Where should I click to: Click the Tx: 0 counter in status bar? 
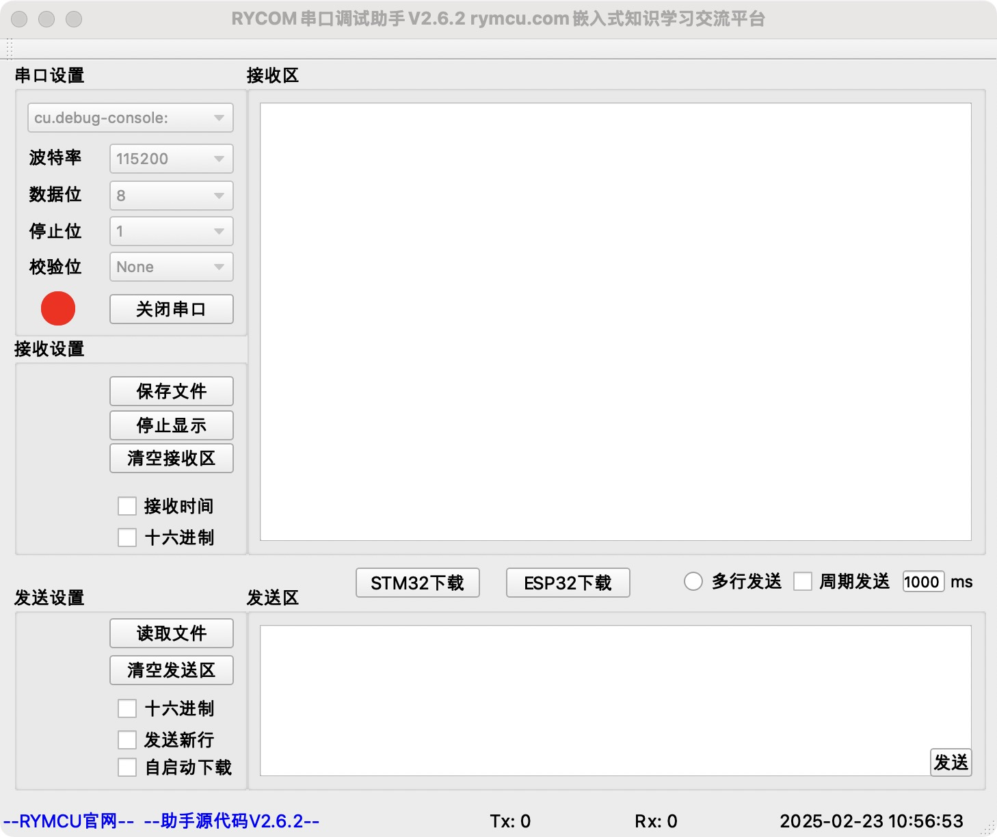tap(510, 821)
